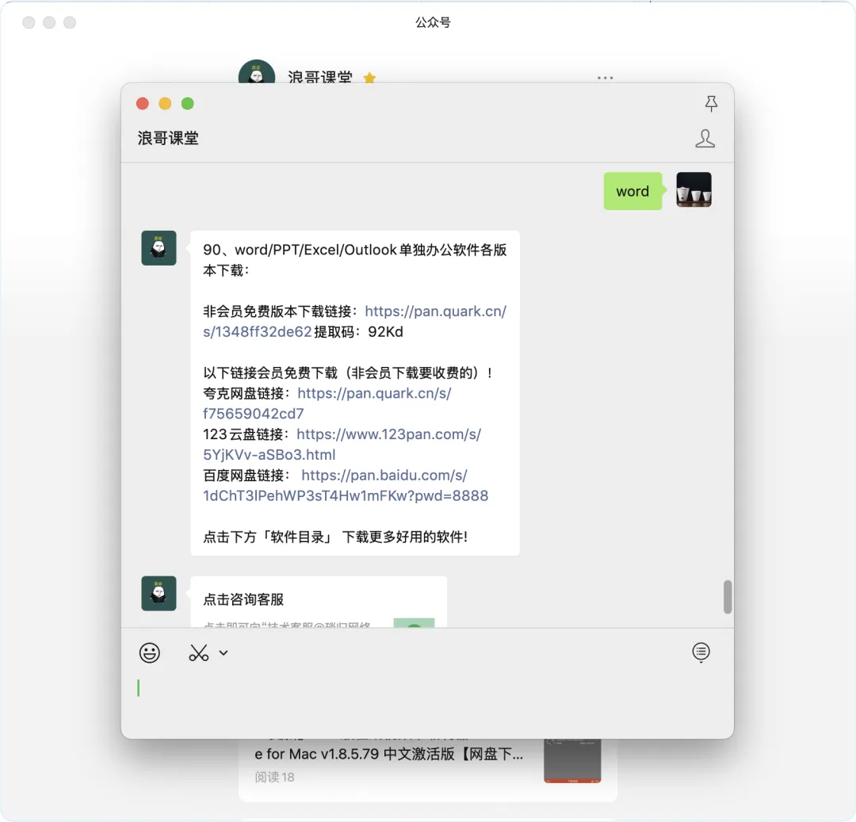The height and width of the screenshot is (822, 856).
Task: Close the chat window red button
Action: pos(143,104)
